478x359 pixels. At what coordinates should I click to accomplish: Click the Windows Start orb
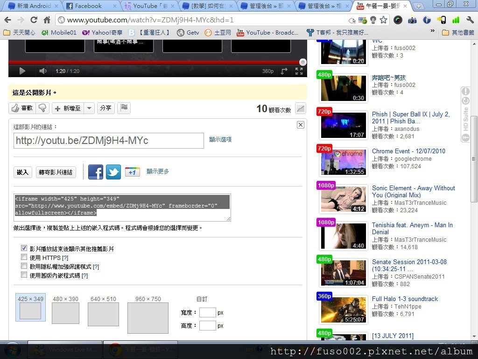(x=12, y=350)
